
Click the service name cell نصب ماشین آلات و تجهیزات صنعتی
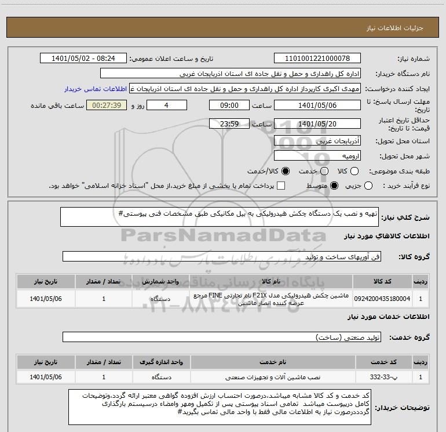pyautogui.click(x=273, y=377)
